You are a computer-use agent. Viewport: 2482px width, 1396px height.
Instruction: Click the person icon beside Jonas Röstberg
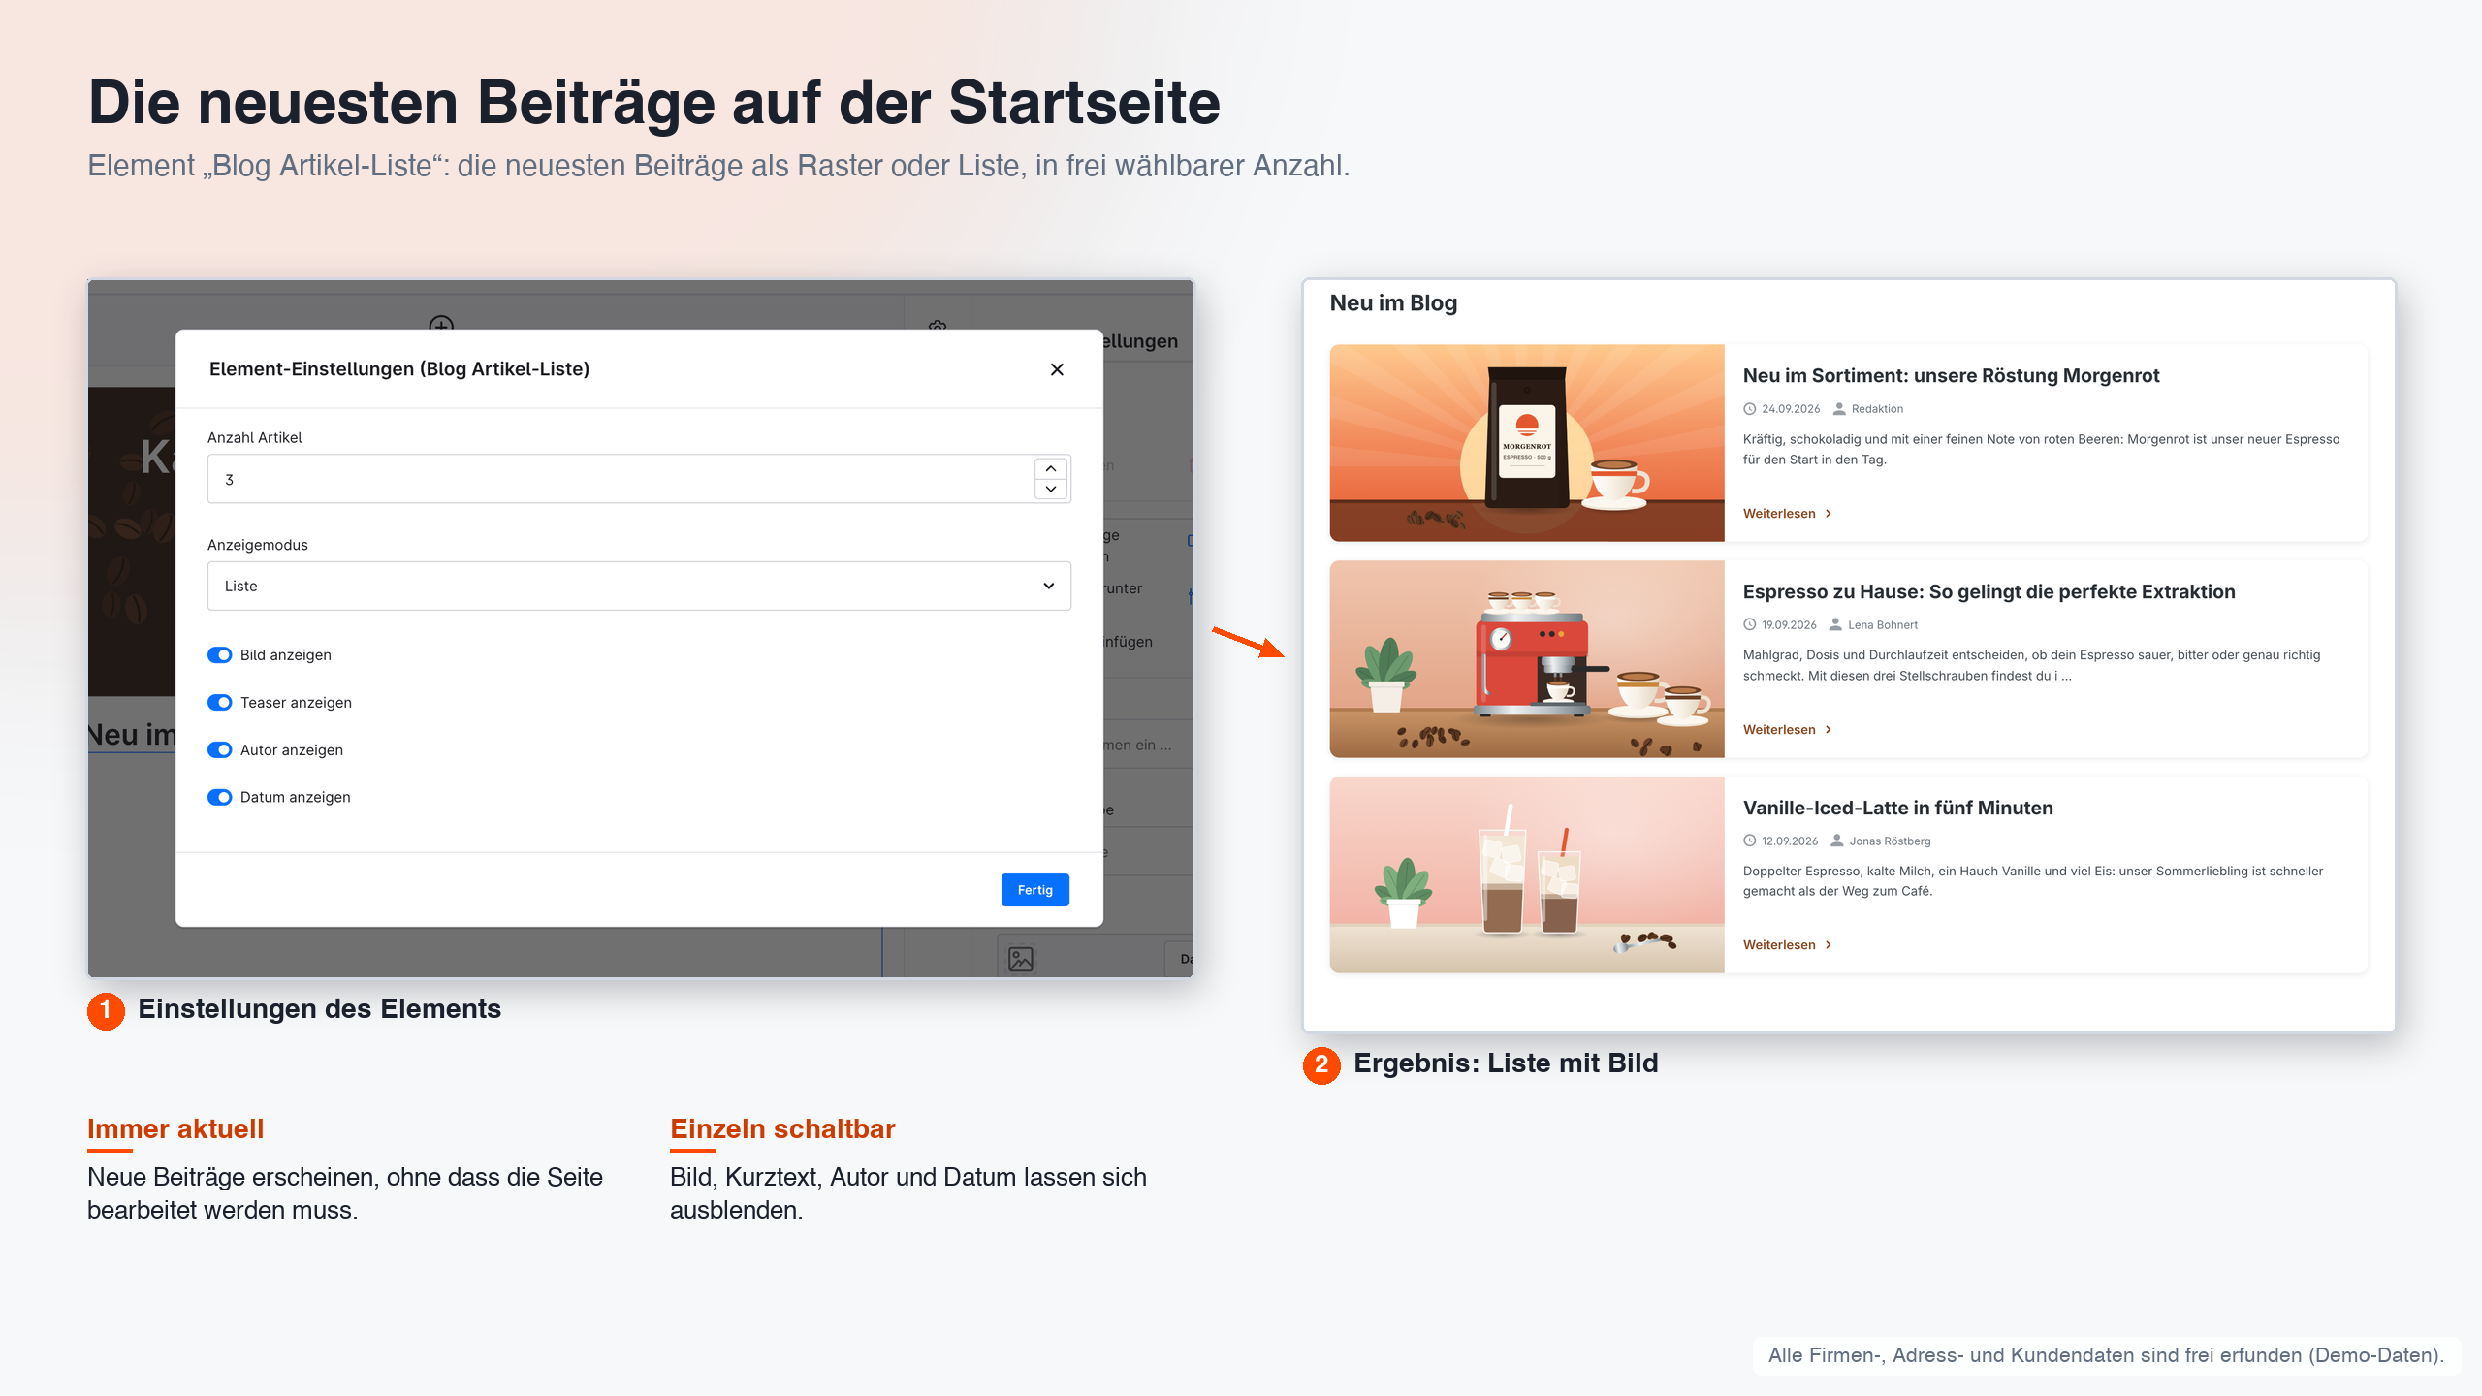[x=1837, y=841]
